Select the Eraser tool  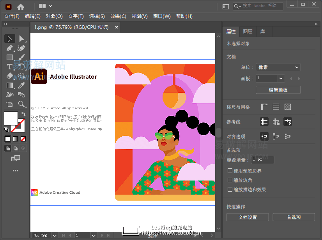click(10, 76)
